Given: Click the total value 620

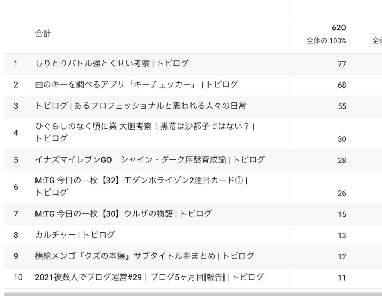Looking at the screenshot, I should [339, 28].
